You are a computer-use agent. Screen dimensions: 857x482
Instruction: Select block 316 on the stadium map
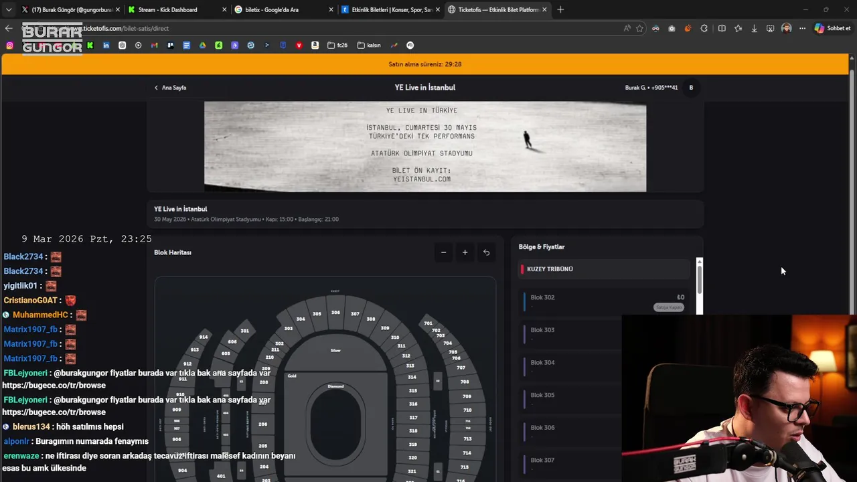pos(413,404)
